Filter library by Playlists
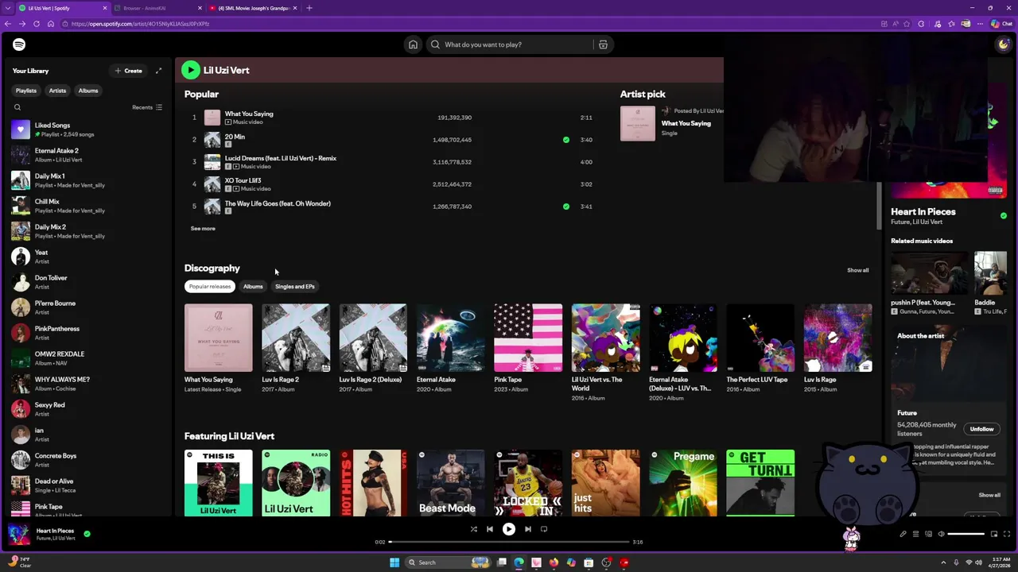The height and width of the screenshot is (572, 1018). click(x=26, y=91)
